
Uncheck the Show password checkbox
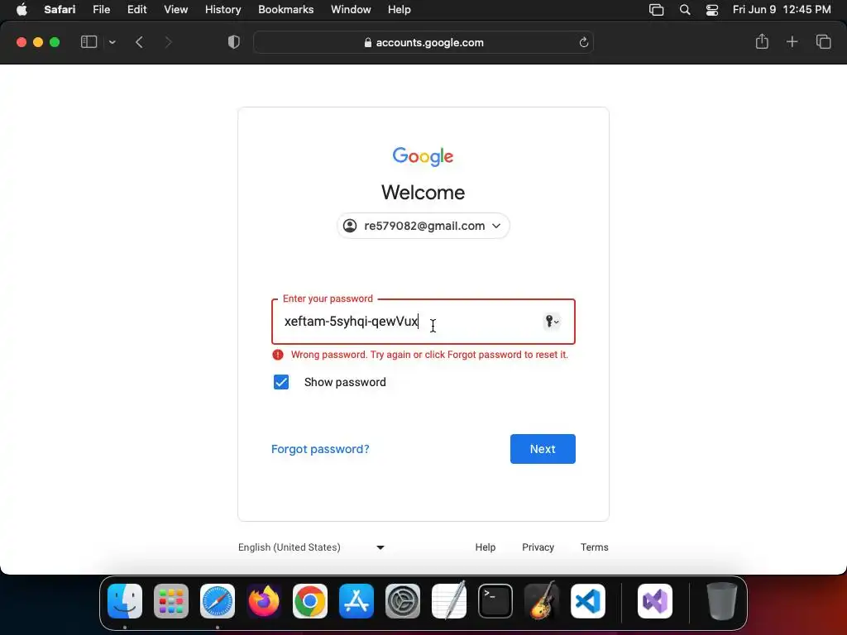281,382
